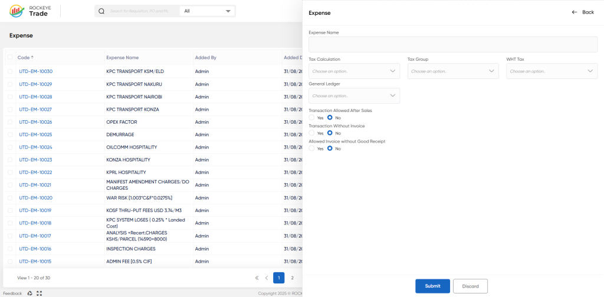
Task: Select Yes for Transaction Without Invoice
Action: pyautogui.click(x=311, y=133)
